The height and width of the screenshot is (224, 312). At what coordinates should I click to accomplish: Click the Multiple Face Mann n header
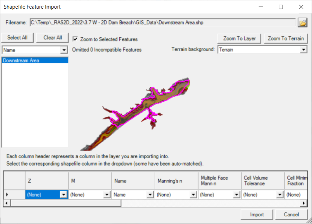220,181
